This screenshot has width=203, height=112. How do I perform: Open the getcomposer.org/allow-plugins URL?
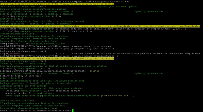point(175,26)
